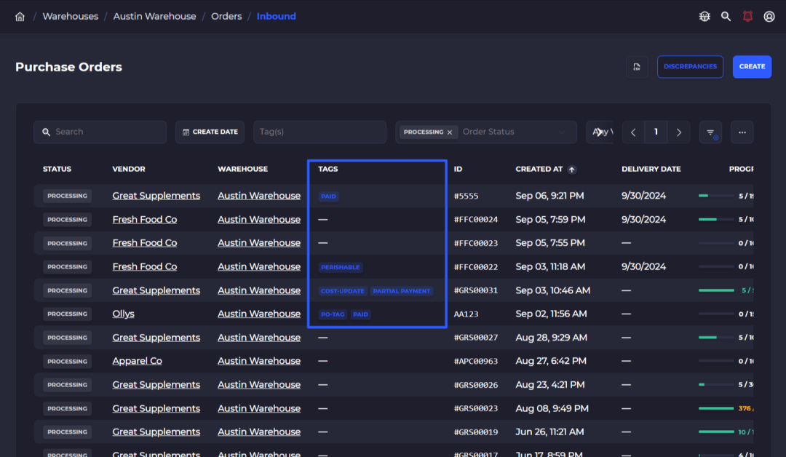Click progress bar for order #GRS00023
The image size is (786, 457).
coord(716,408)
